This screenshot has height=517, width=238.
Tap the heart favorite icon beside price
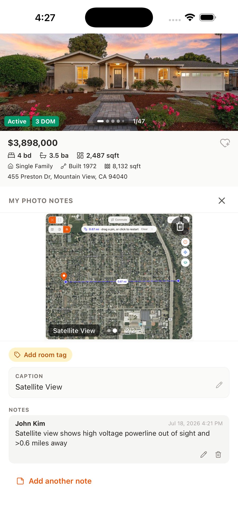click(x=225, y=143)
